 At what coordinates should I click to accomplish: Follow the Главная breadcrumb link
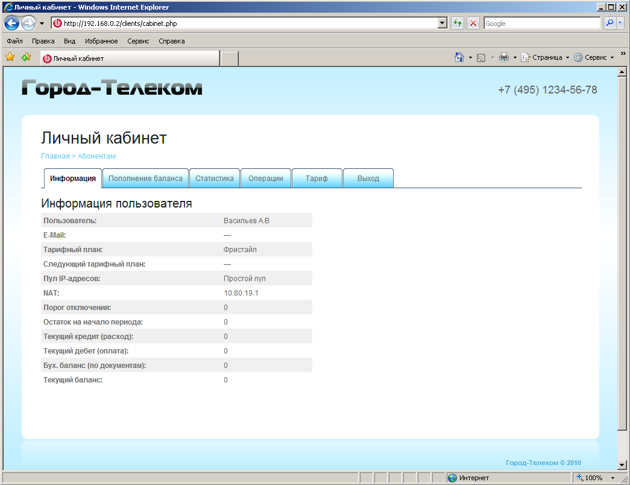(x=55, y=156)
